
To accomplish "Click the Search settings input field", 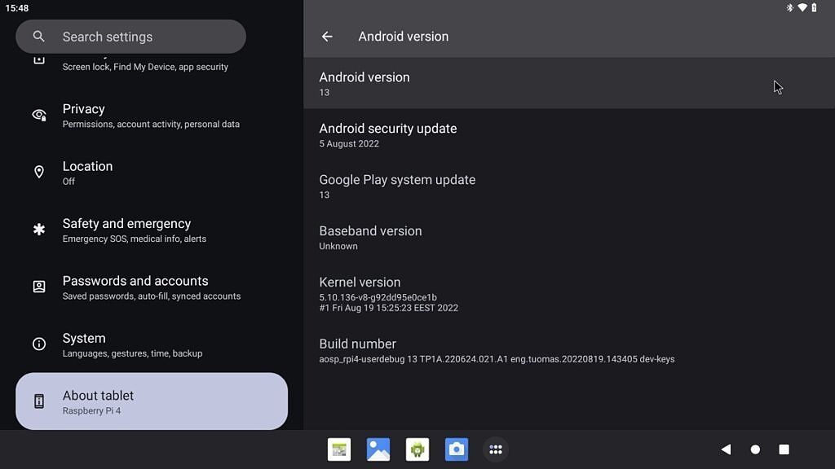I will tap(130, 36).
